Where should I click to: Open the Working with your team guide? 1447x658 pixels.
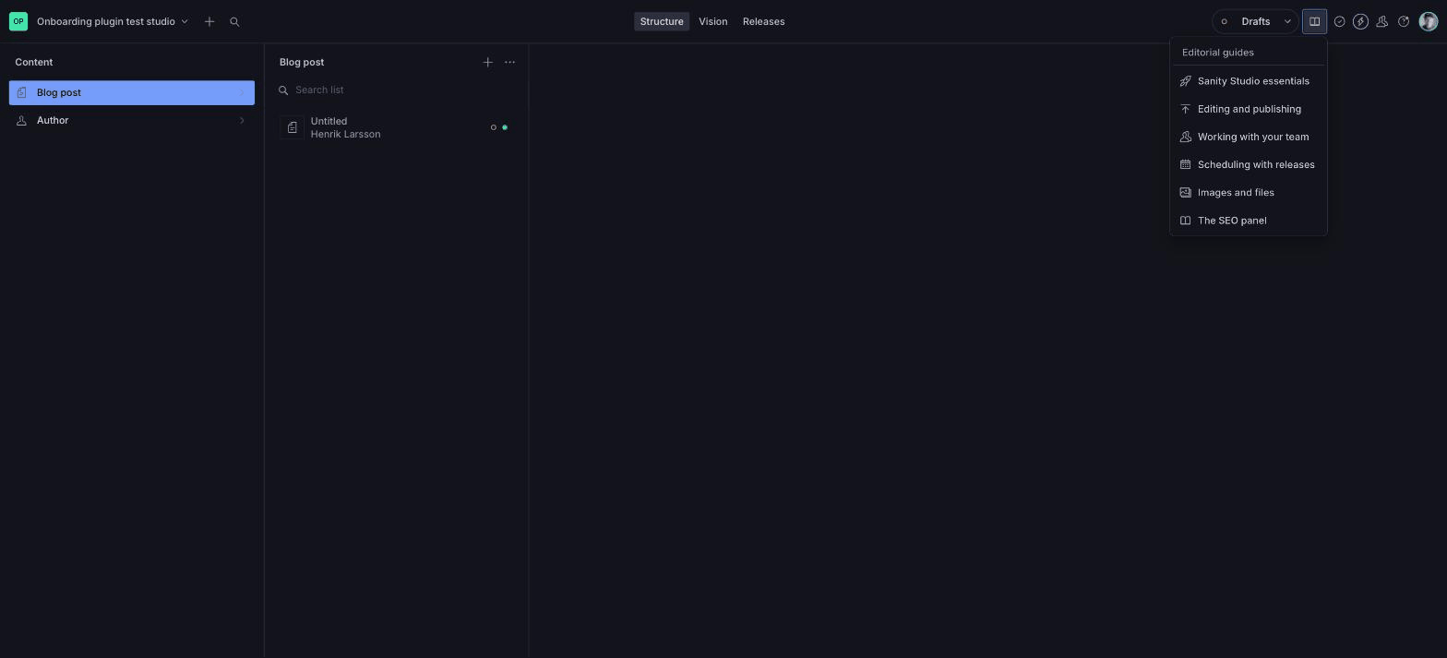pos(1249,137)
